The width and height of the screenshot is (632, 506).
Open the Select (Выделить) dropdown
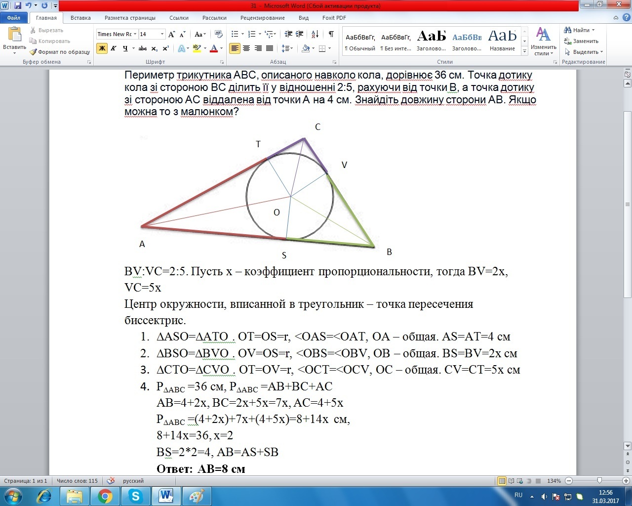coord(583,52)
